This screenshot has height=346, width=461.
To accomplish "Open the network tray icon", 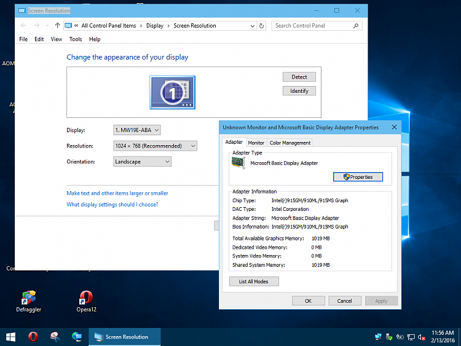I will click(411, 337).
